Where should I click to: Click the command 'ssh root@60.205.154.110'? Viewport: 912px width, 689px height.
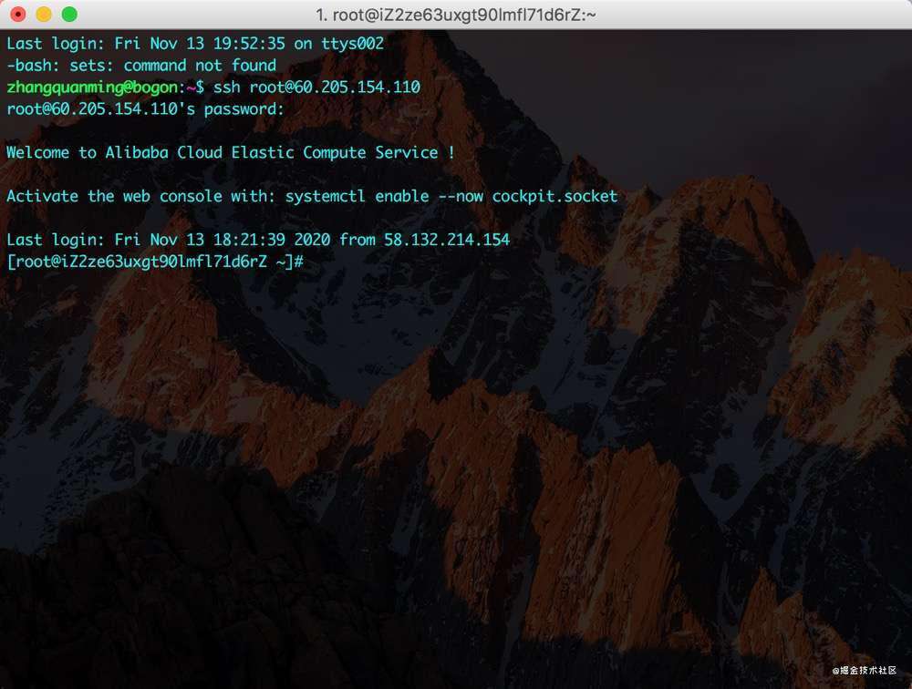[x=316, y=87]
